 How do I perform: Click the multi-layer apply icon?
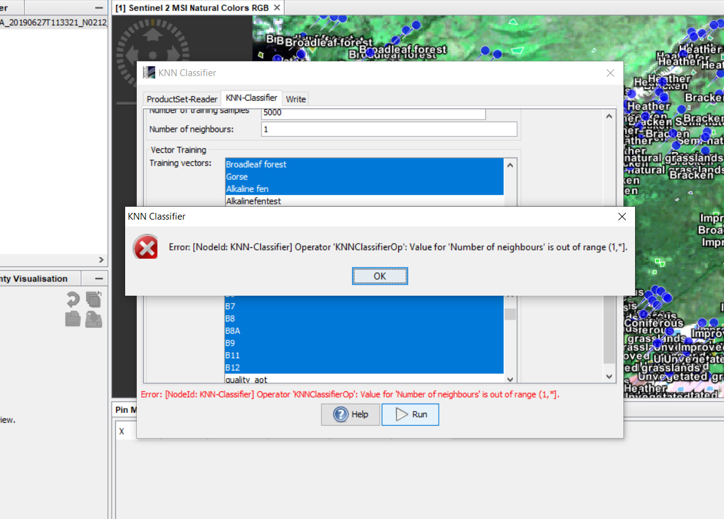coord(93,299)
